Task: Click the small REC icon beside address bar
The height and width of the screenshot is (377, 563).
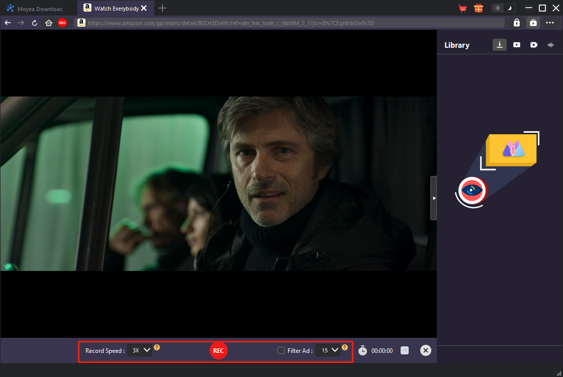Action: (x=62, y=23)
